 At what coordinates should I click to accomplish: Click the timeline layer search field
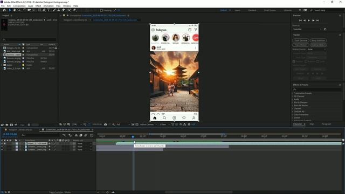click(x=41, y=135)
